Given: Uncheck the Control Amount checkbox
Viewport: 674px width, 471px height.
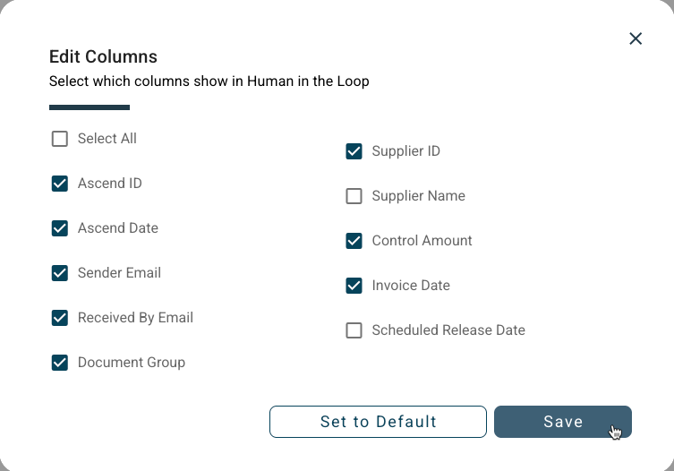Looking at the screenshot, I should point(354,241).
